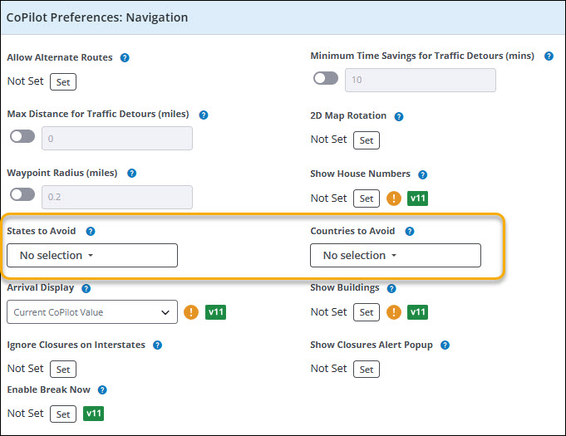The height and width of the screenshot is (436, 566).
Task: Click v11 badge for Show House Numbers
Action: point(417,198)
